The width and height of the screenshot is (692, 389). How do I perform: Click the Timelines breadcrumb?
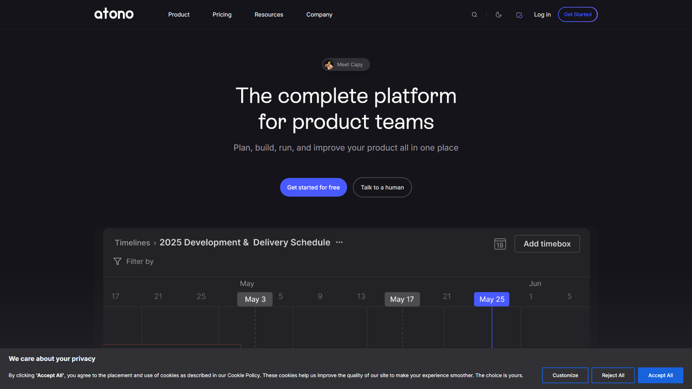point(132,243)
